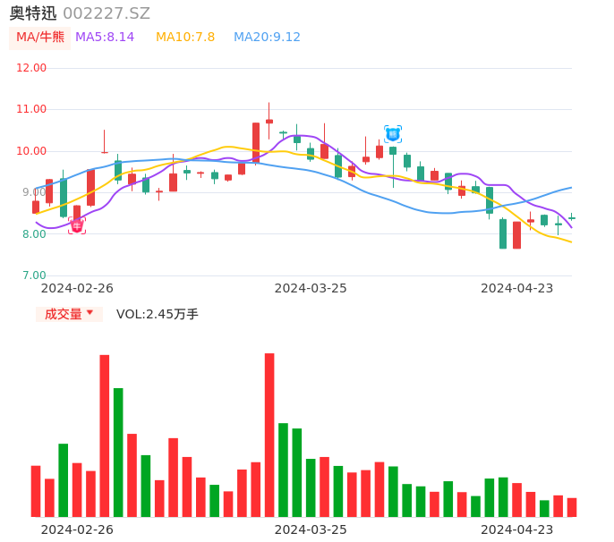Click the 2024-04-23 date label on volume chart
The height and width of the screenshot is (542, 614).
pos(517,529)
